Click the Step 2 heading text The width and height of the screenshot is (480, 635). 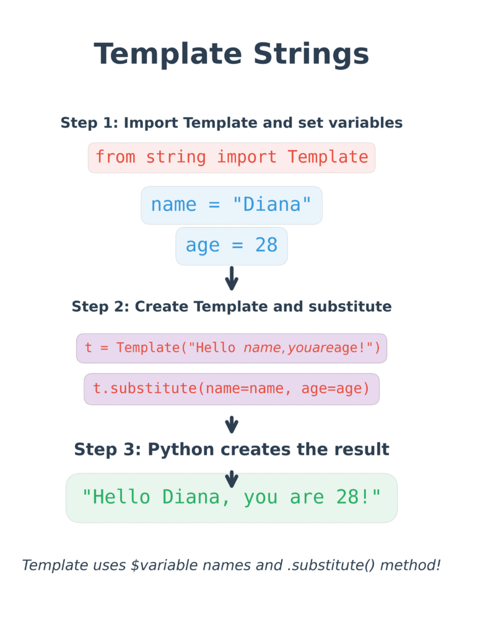pyautogui.click(x=231, y=306)
